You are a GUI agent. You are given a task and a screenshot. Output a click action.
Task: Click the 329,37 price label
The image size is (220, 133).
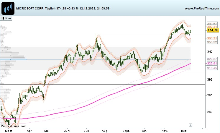pyautogui.click(x=212, y=59)
